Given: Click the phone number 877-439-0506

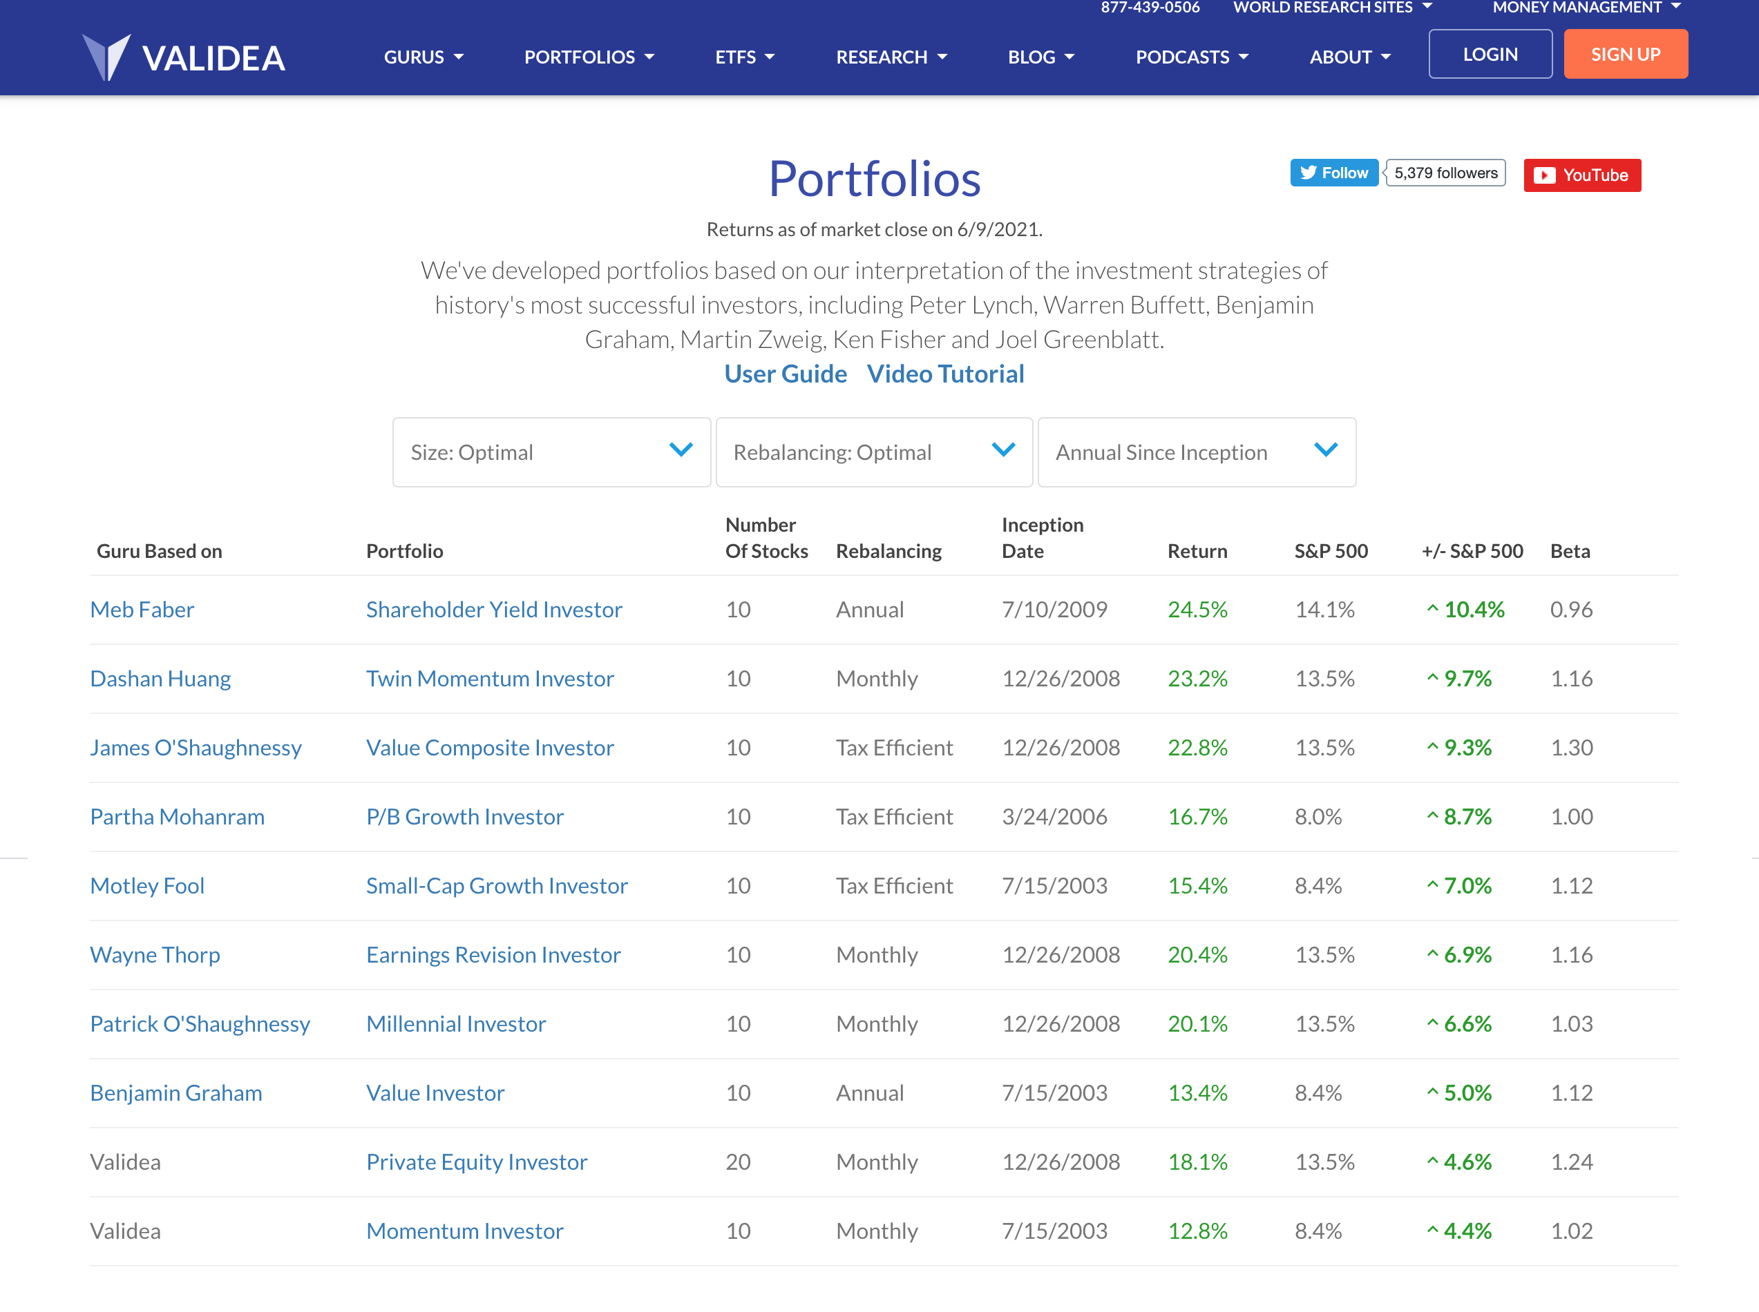Looking at the screenshot, I should click(1150, 8).
